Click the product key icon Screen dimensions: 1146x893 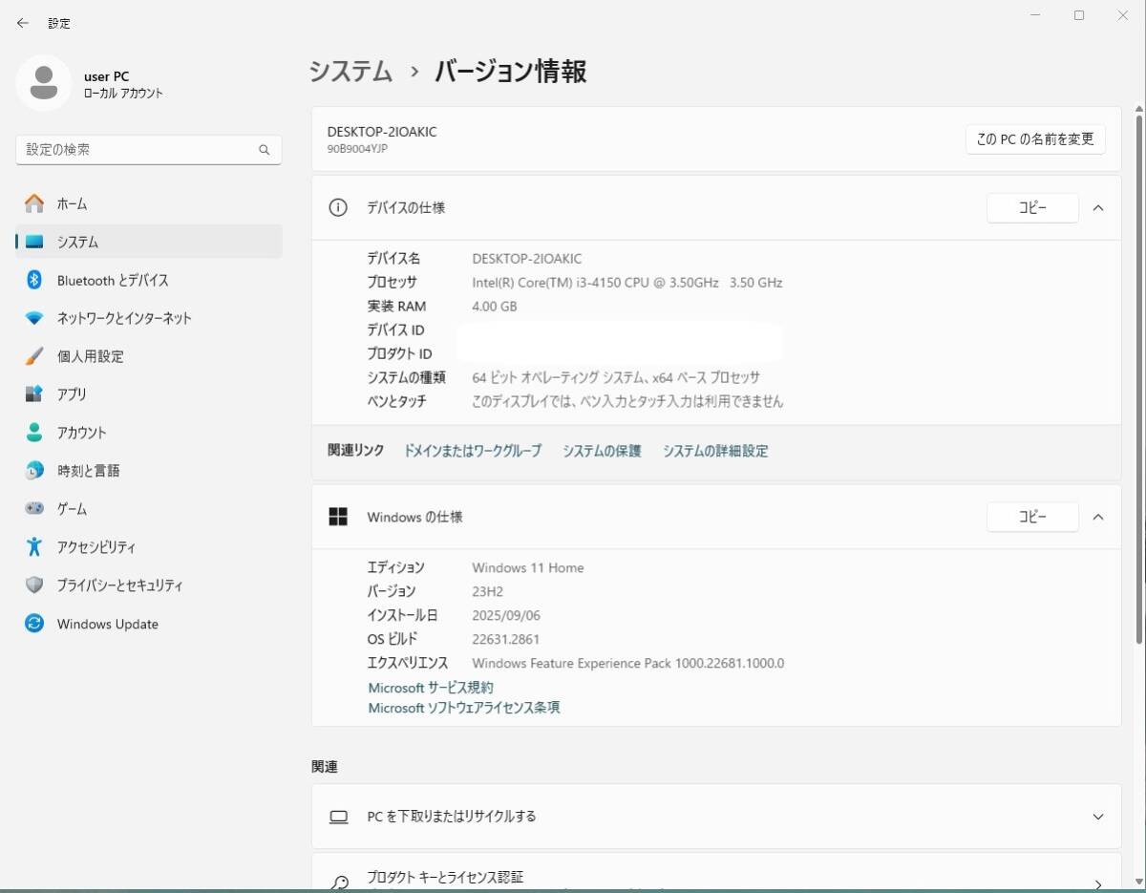[338, 883]
